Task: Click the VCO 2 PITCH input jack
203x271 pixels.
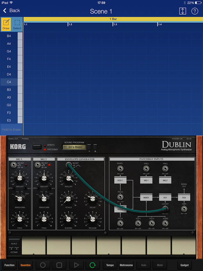Action: pos(120,223)
